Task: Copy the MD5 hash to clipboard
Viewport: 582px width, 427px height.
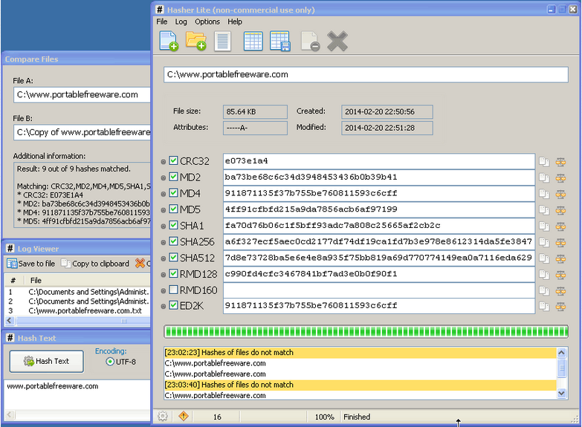Action: point(544,210)
